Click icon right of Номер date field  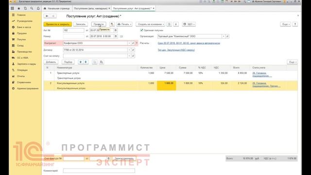tap(121, 36)
